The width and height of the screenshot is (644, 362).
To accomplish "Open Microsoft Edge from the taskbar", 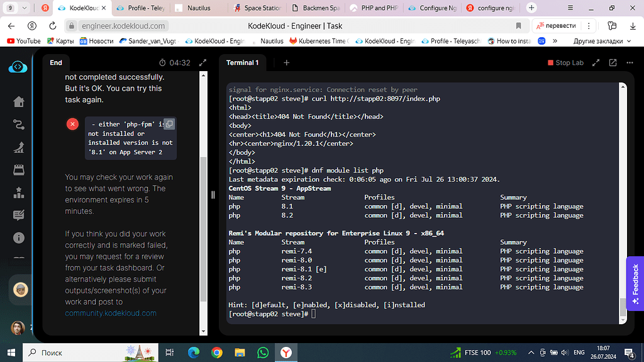I will [194, 353].
